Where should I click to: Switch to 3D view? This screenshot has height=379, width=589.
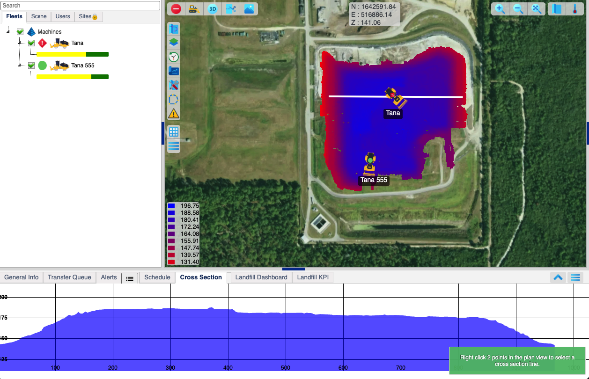click(213, 9)
